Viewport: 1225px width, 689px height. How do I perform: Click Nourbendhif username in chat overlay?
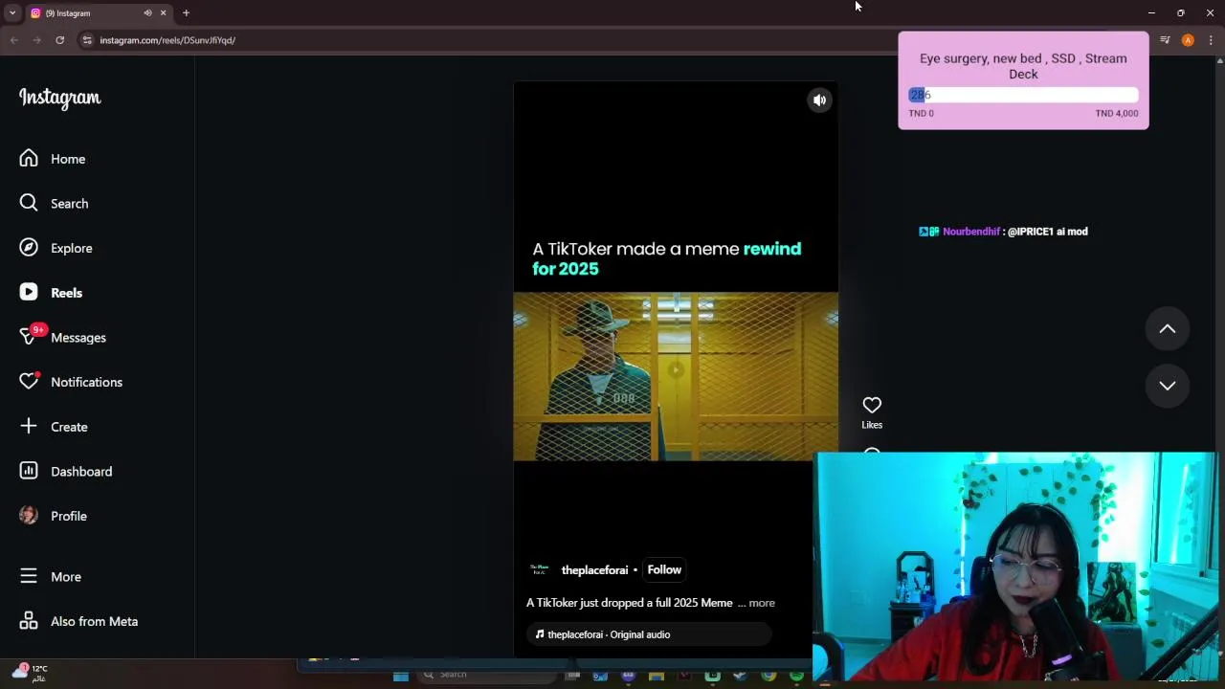coord(970,232)
